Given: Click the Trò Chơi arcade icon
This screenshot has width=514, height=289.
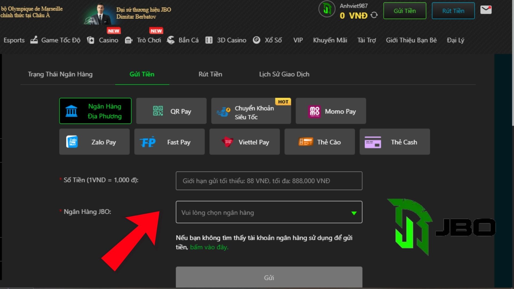Looking at the screenshot, I should 129,40.
